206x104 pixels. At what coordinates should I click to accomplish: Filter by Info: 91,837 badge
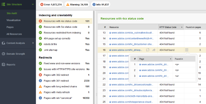pos(101,5)
